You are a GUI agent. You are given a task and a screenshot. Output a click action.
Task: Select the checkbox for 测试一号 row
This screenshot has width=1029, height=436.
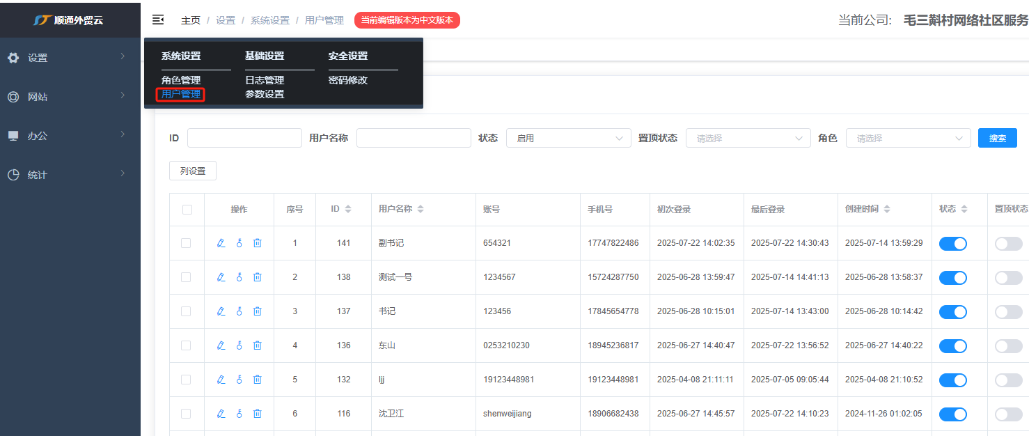tap(186, 277)
